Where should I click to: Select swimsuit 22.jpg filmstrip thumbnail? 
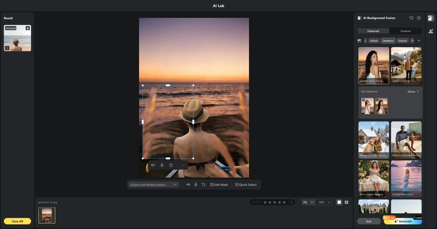47,215
